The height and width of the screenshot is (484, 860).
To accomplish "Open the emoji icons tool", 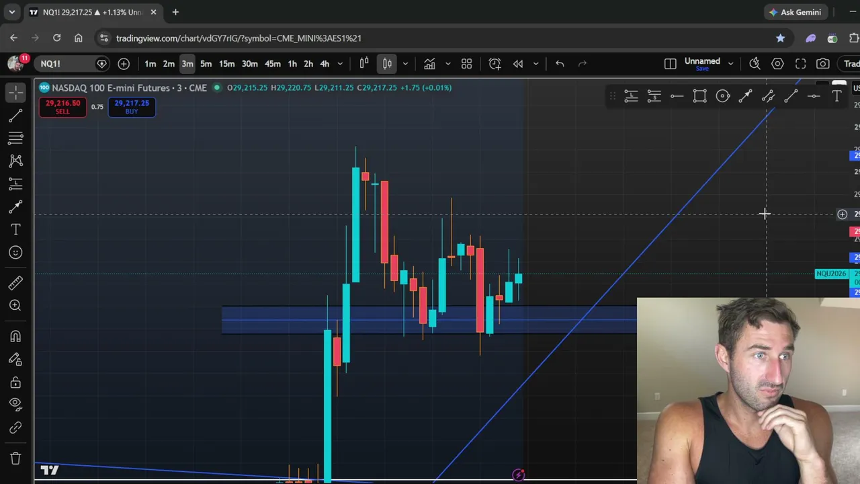I will click(x=15, y=252).
